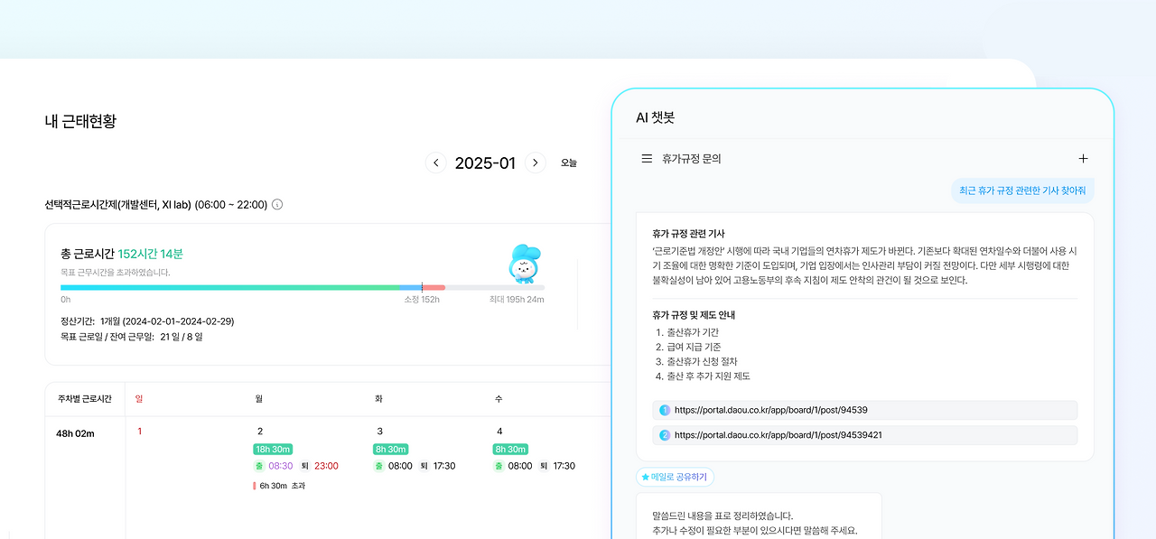1156x539 pixels.
Task: Open the AI chatbot hamburger menu
Action: 647,159
